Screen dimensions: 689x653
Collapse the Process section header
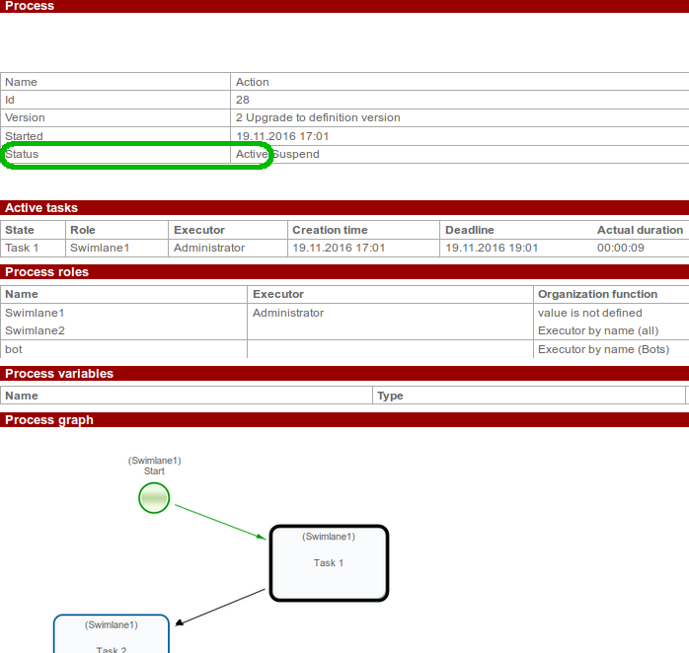click(30, 6)
